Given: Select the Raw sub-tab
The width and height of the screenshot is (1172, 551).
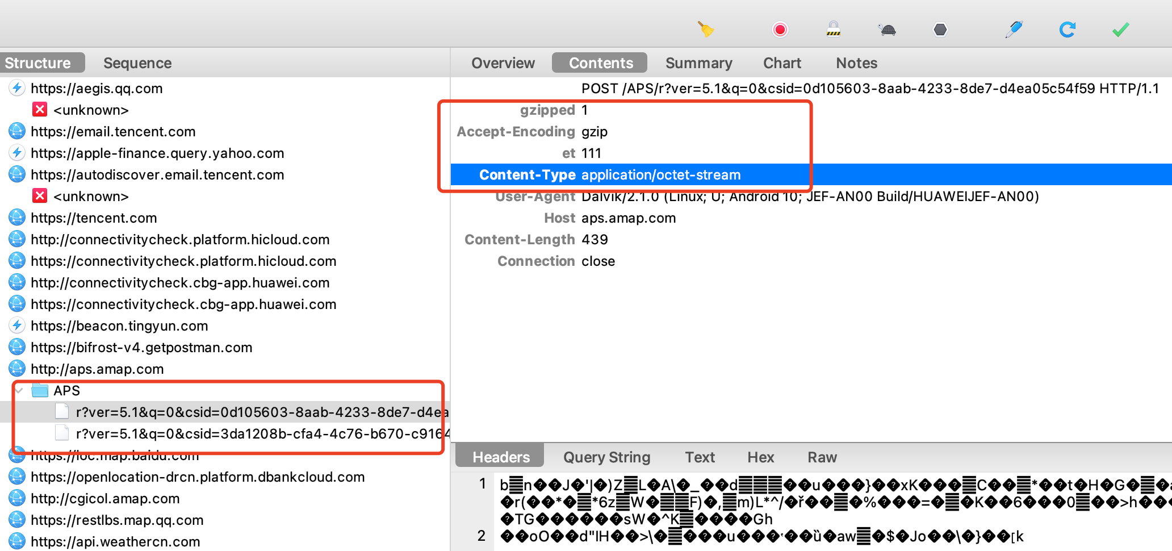Looking at the screenshot, I should coord(822,457).
